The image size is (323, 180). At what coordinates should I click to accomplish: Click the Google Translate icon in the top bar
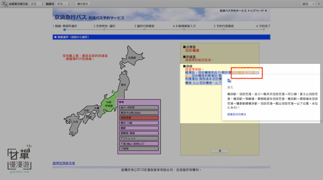pos(5,4)
